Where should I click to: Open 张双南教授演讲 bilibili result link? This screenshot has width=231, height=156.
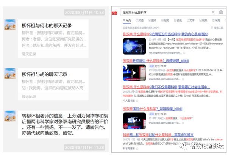tap(156, 61)
